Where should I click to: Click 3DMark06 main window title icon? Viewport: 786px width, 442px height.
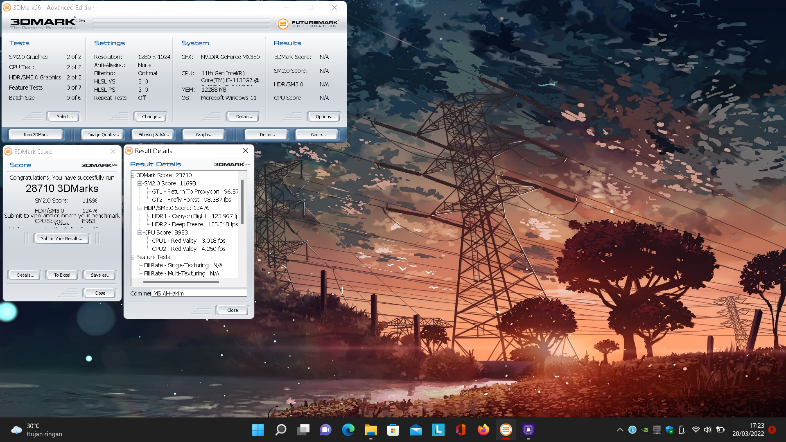point(7,7)
